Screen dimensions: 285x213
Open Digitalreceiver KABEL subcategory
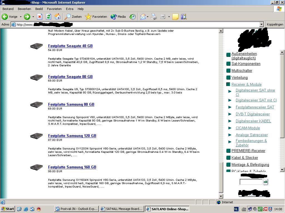253,121
